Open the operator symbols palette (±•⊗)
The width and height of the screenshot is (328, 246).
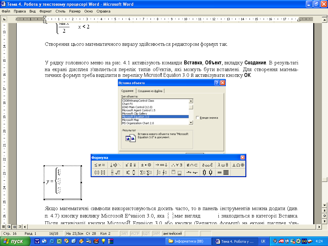(146, 165)
